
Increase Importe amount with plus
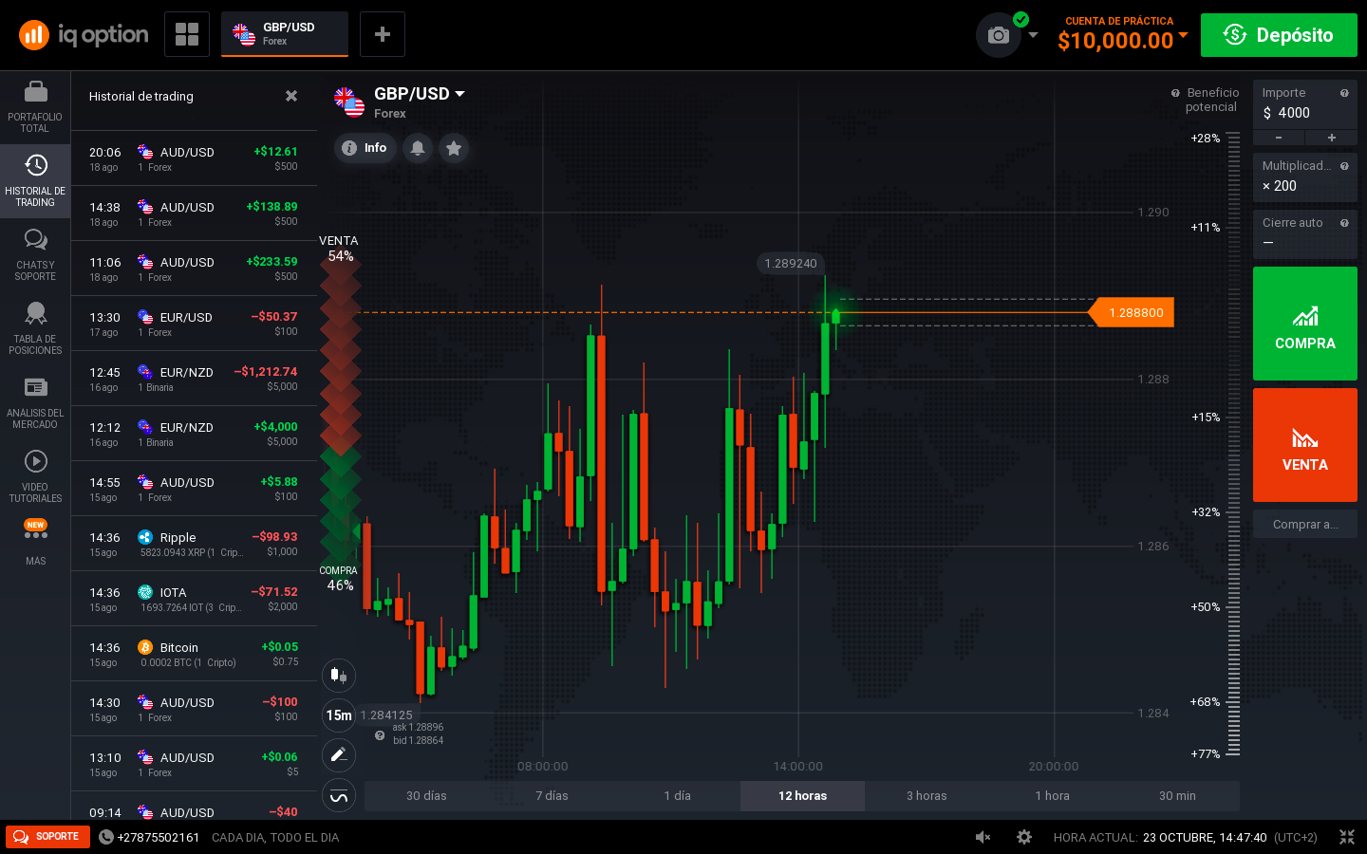click(1332, 138)
